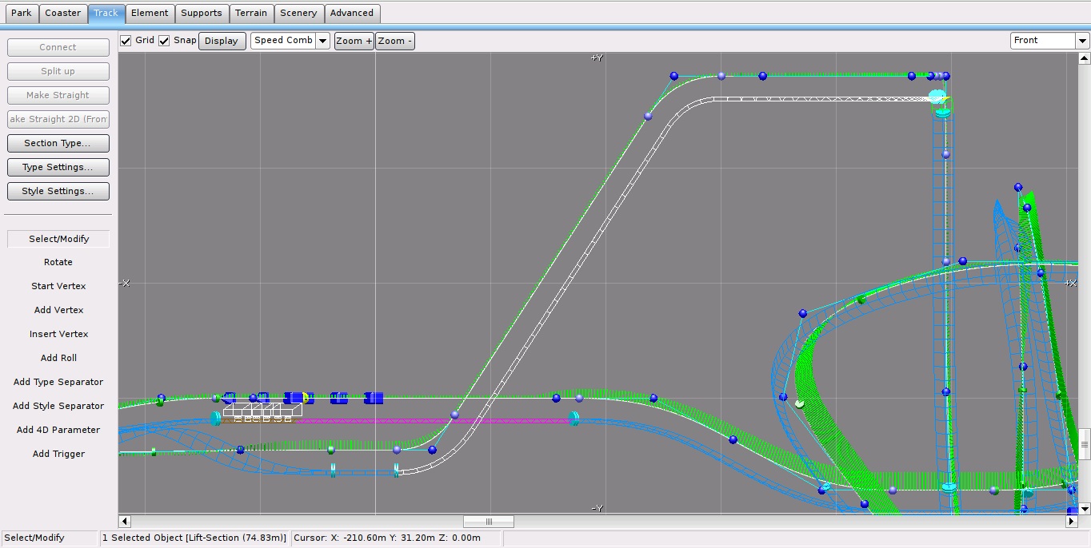Open the Coaster tab
1091x548 pixels.
click(62, 13)
